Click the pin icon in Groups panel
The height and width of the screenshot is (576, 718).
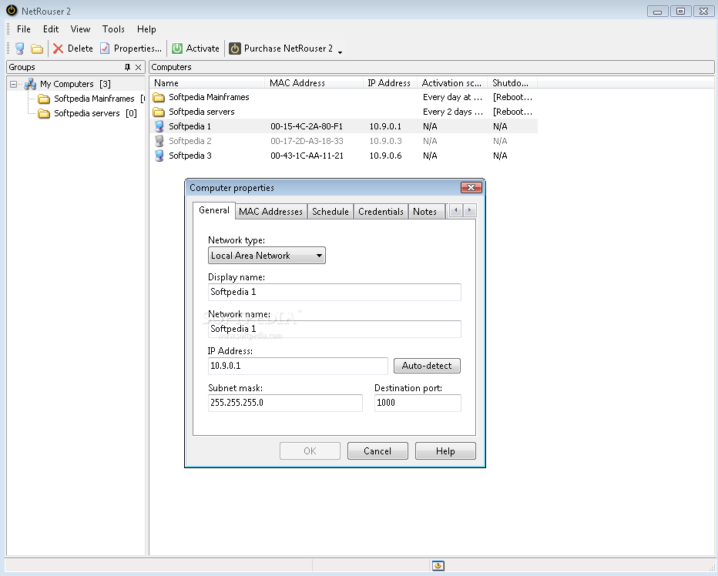point(127,67)
